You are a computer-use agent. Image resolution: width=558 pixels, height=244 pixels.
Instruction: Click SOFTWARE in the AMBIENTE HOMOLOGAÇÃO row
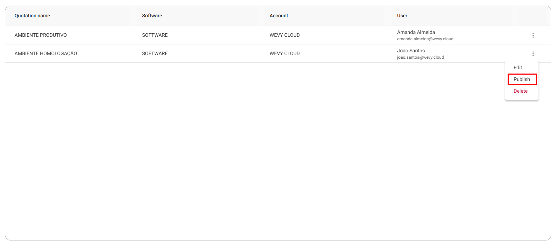(155, 53)
